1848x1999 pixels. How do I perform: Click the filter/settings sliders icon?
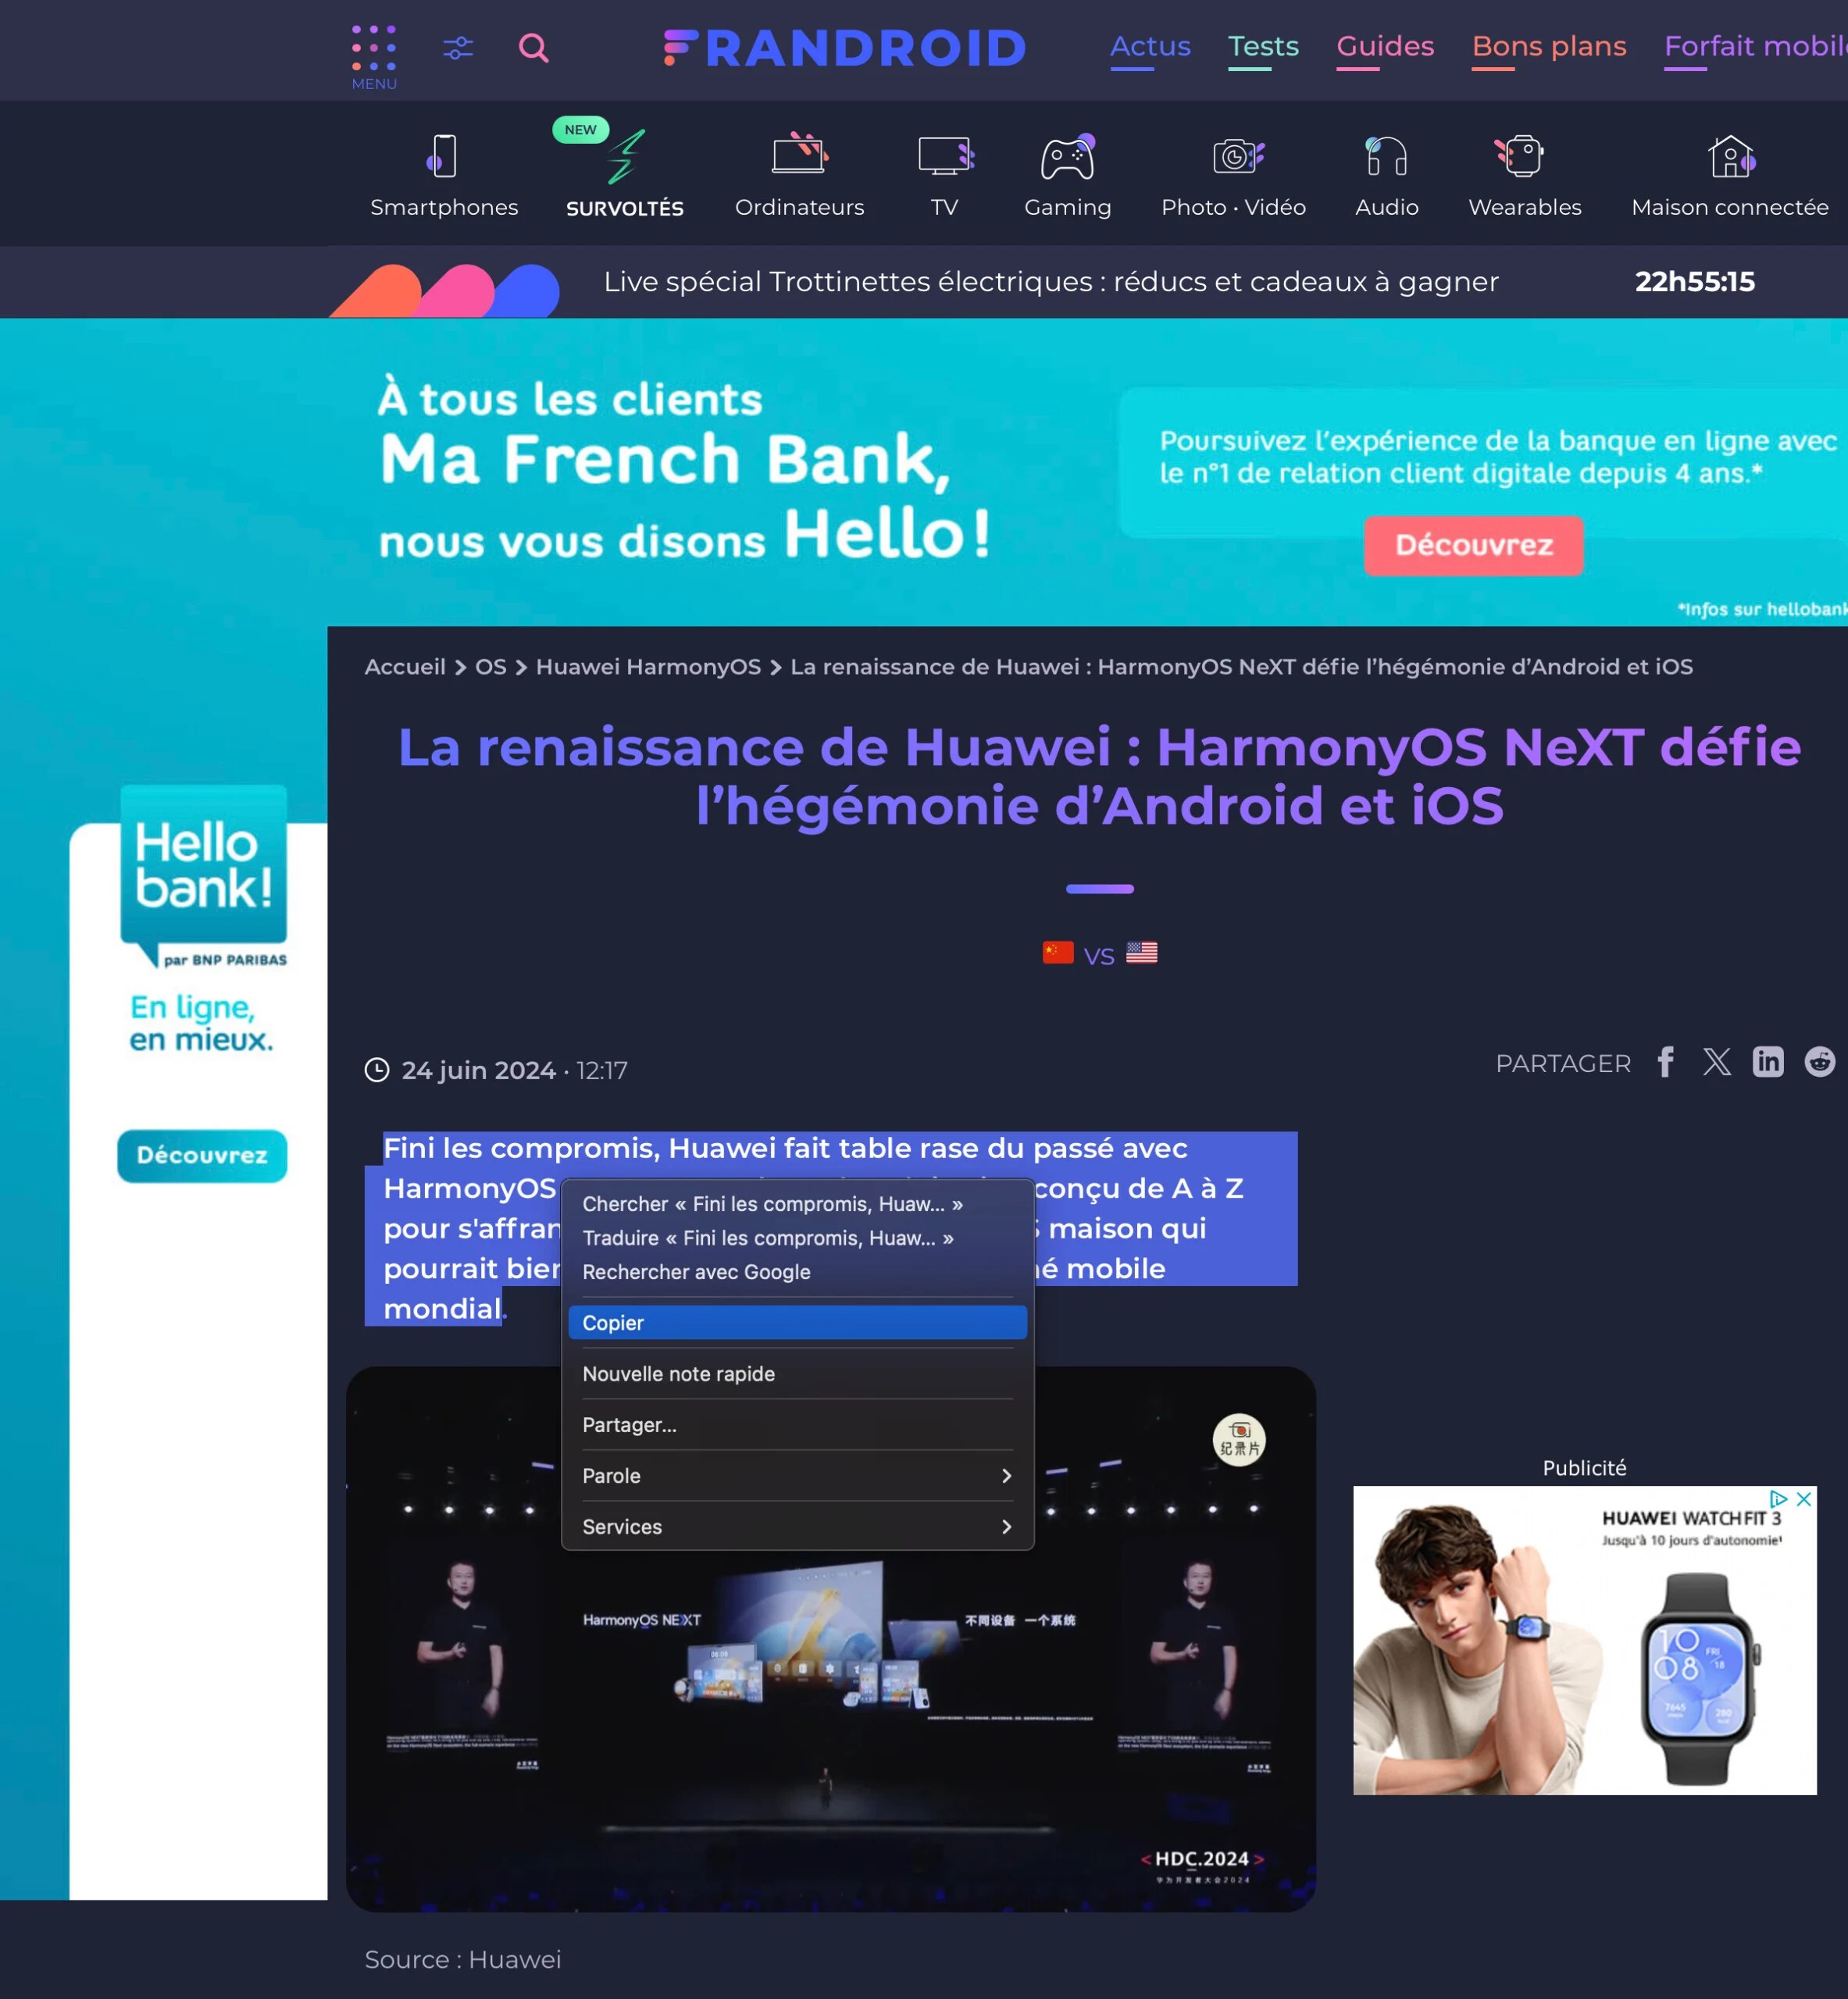pyautogui.click(x=458, y=47)
